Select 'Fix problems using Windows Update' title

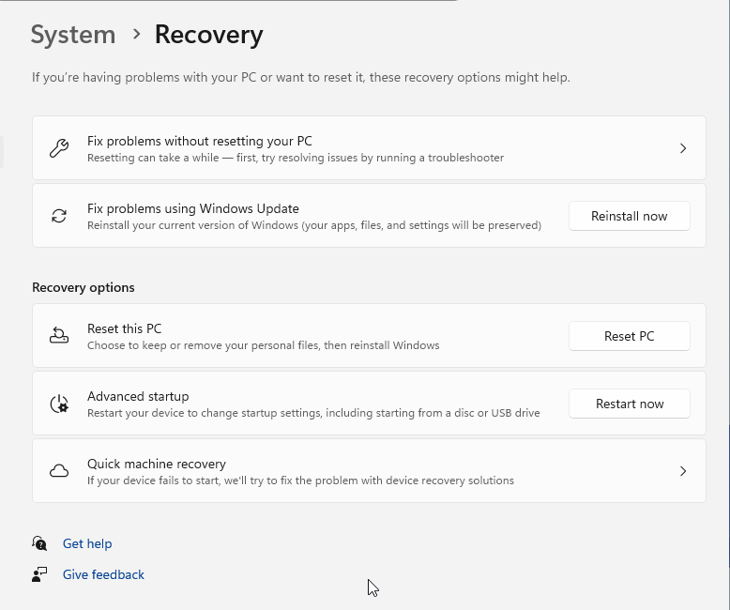coord(192,208)
